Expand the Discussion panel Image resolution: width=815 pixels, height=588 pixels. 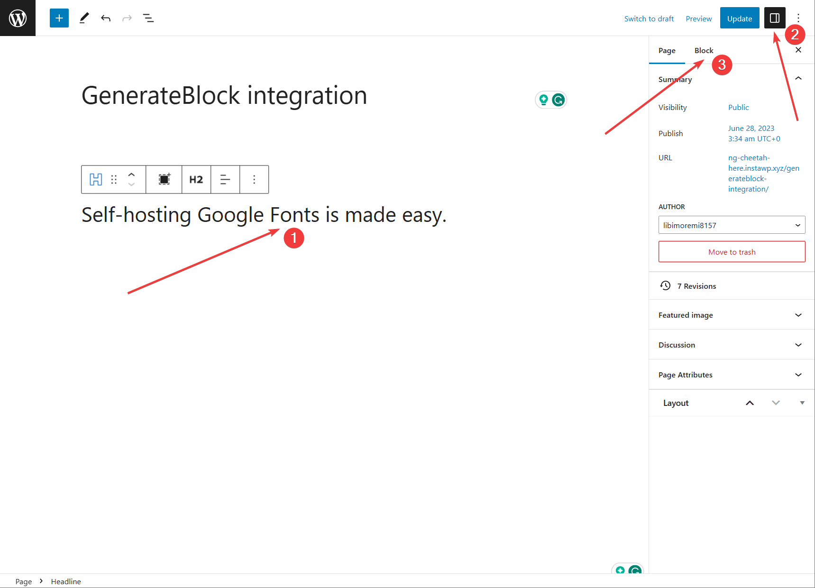tap(732, 345)
